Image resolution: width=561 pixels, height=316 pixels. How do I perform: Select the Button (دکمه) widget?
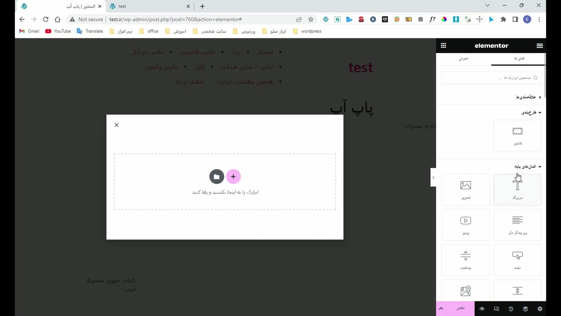point(517,260)
